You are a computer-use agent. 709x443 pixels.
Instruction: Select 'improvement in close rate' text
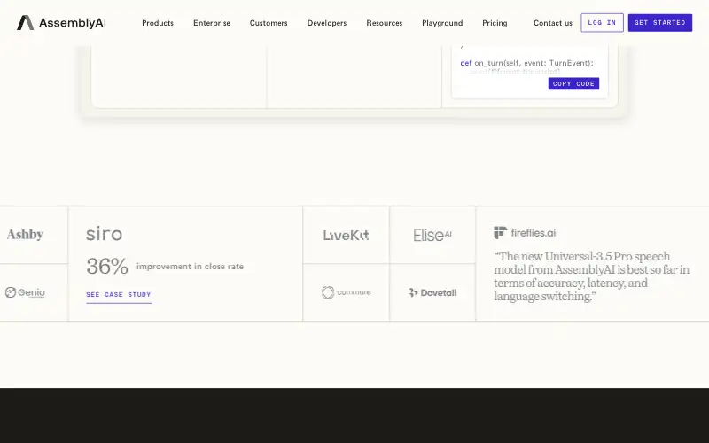pyautogui.click(x=190, y=267)
